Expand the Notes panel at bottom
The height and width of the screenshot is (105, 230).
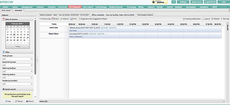[x=224, y=101]
